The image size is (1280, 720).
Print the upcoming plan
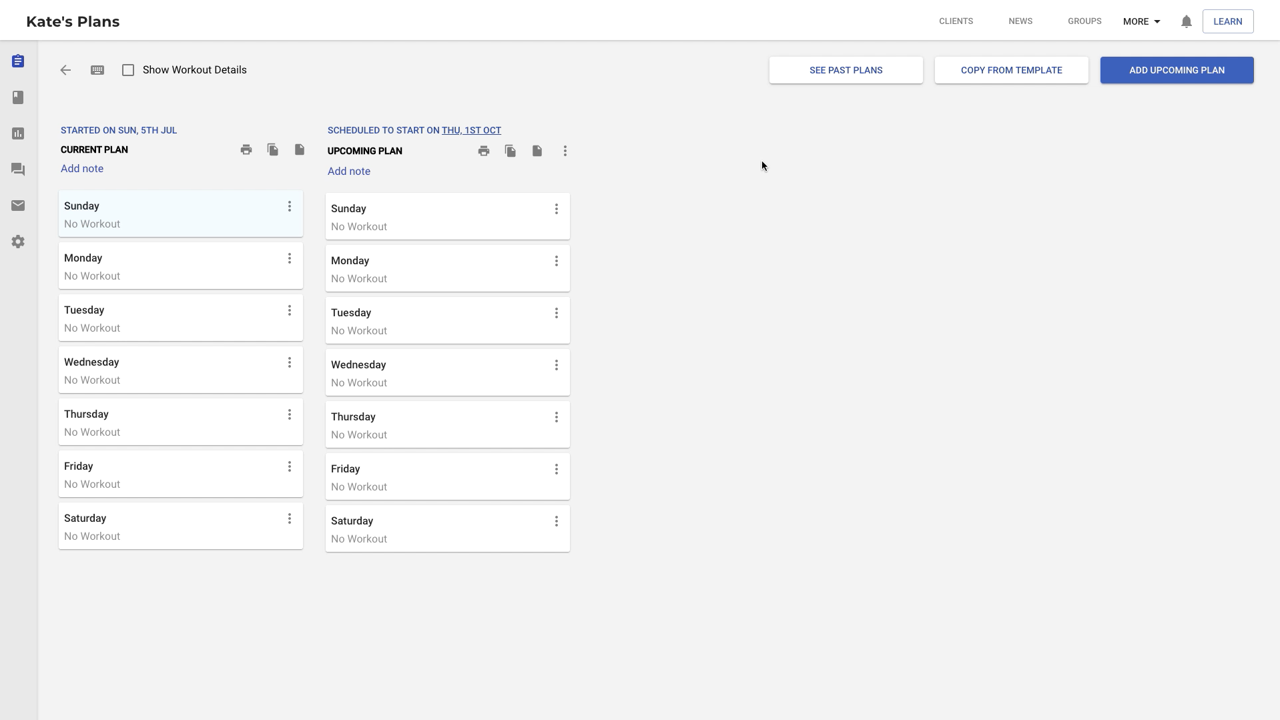click(x=484, y=151)
